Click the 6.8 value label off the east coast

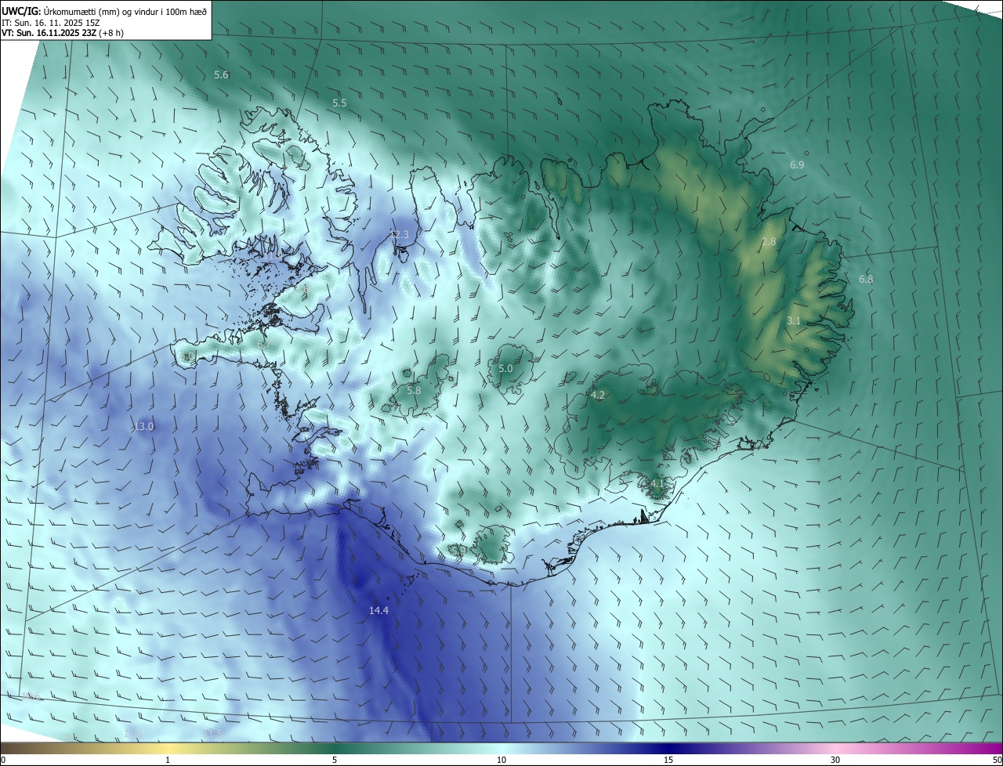point(866,279)
